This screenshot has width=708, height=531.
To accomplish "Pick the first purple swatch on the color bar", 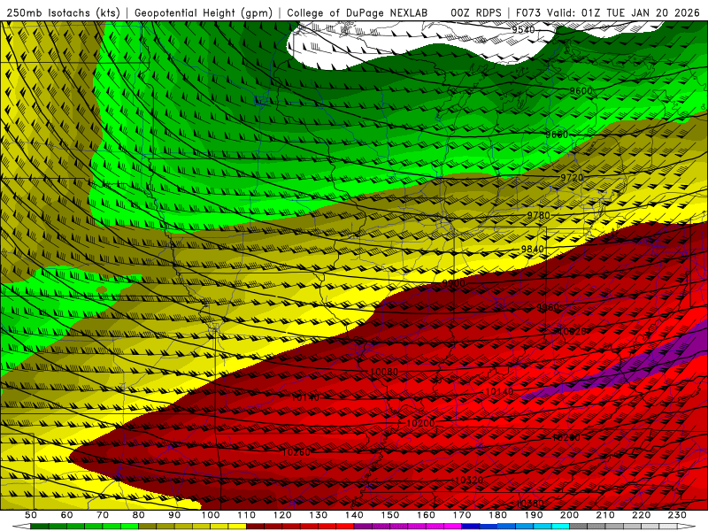I will point(363,527).
